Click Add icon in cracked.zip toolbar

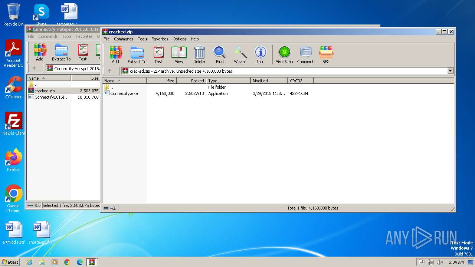pos(115,55)
